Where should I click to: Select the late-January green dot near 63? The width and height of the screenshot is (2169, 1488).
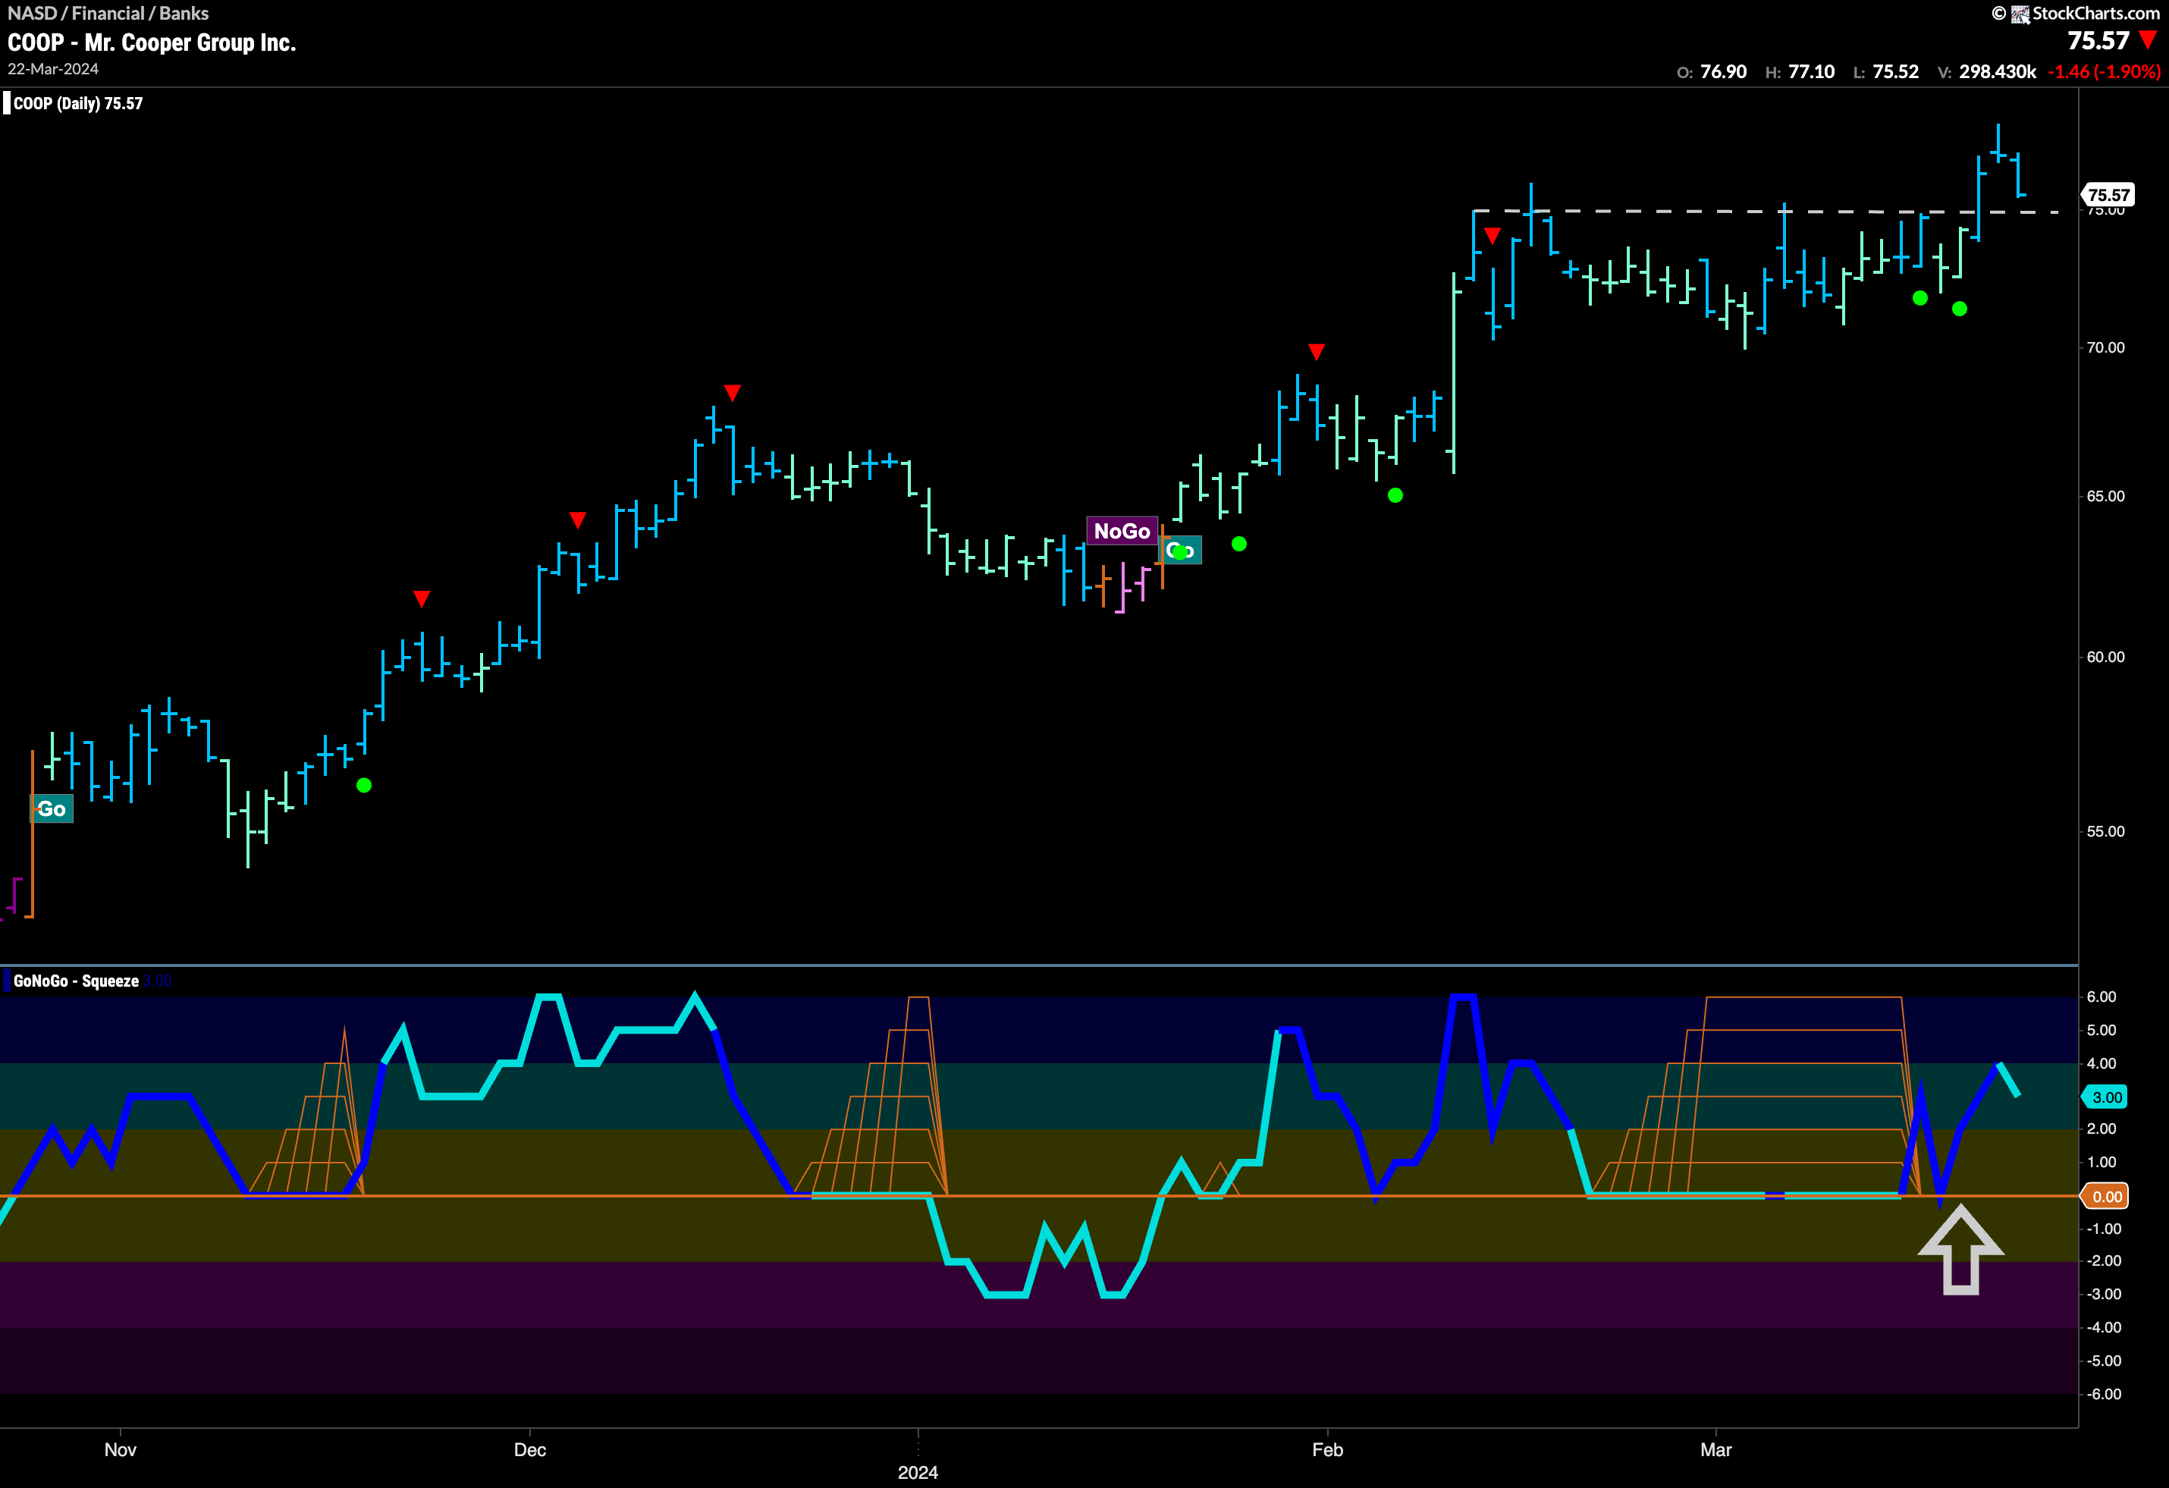[1239, 543]
